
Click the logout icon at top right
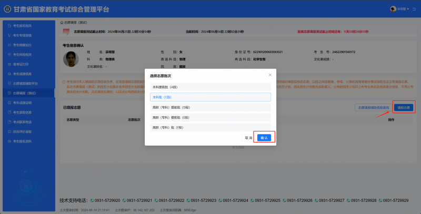(x=415, y=9)
